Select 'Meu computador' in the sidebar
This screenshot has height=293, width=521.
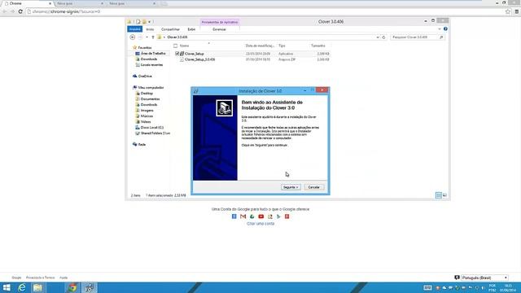click(151, 88)
